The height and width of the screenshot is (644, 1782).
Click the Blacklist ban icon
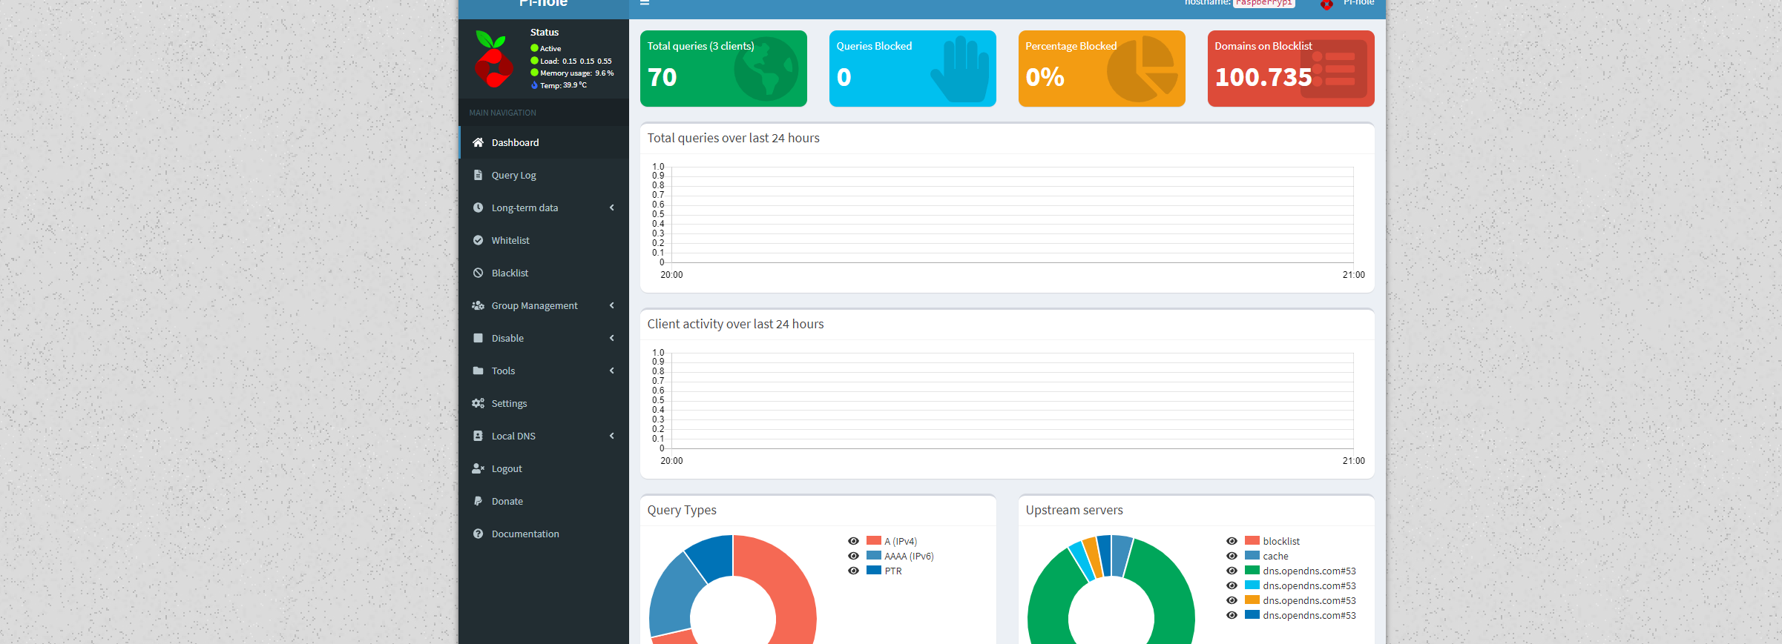tap(478, 273)
